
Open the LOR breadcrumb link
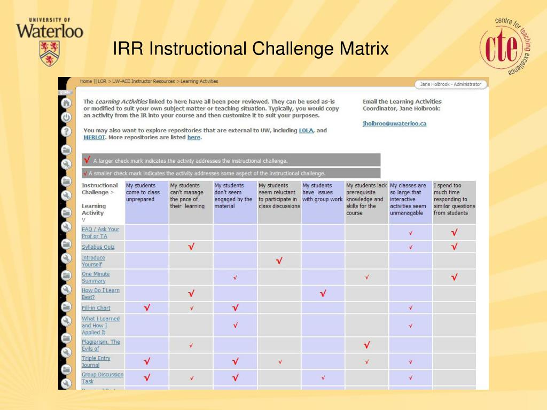point(102,81)
